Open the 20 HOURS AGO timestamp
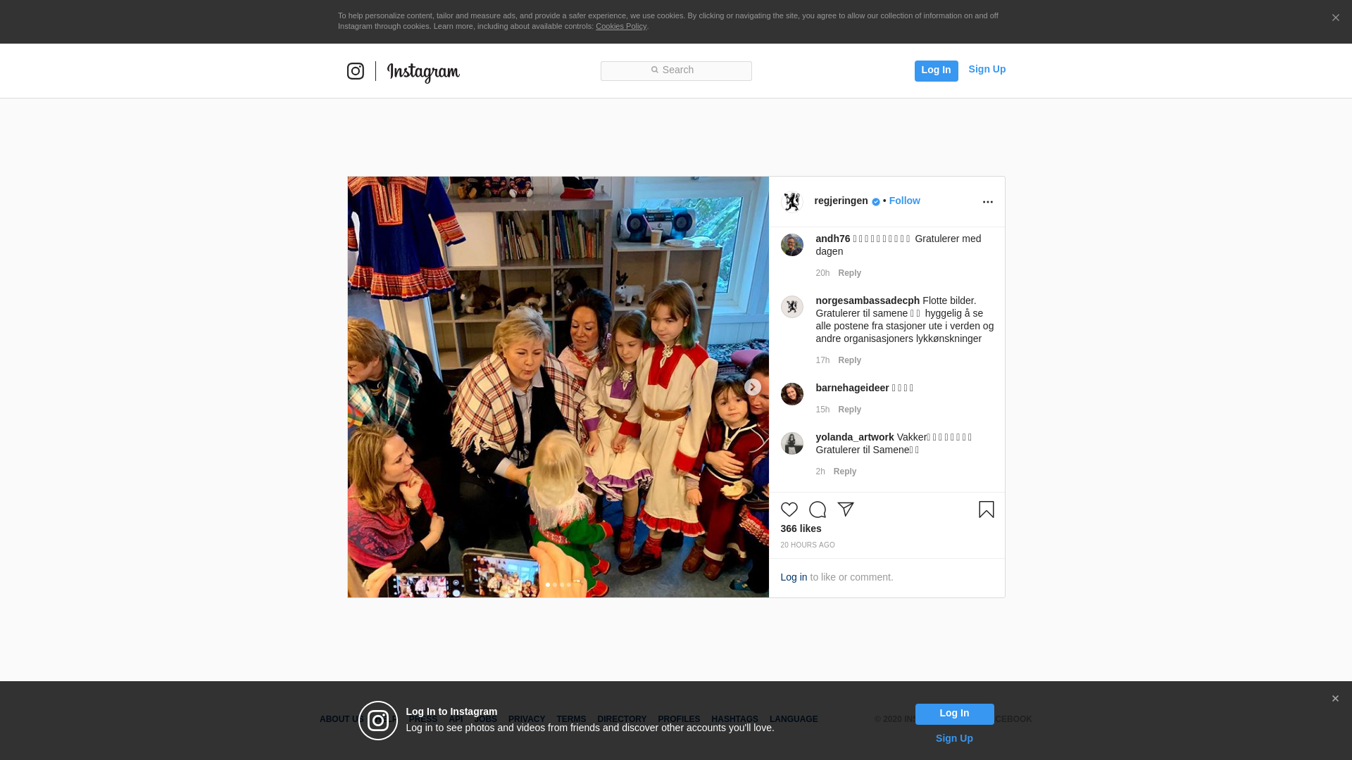The image size is (1352, 760). click(x=808, y=545)
